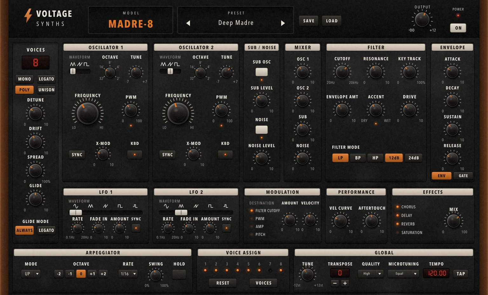The image size is (488, 295).
Task: Click Voice Assign Reset button
Action: pyautogui.click(x=223, y=283)
